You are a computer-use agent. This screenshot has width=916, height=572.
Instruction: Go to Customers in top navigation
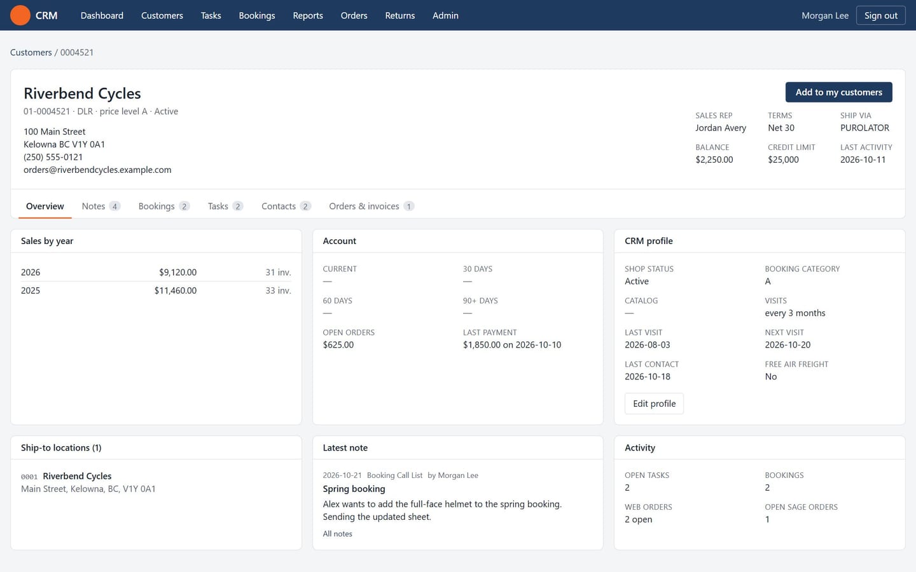tap(162, 15)
